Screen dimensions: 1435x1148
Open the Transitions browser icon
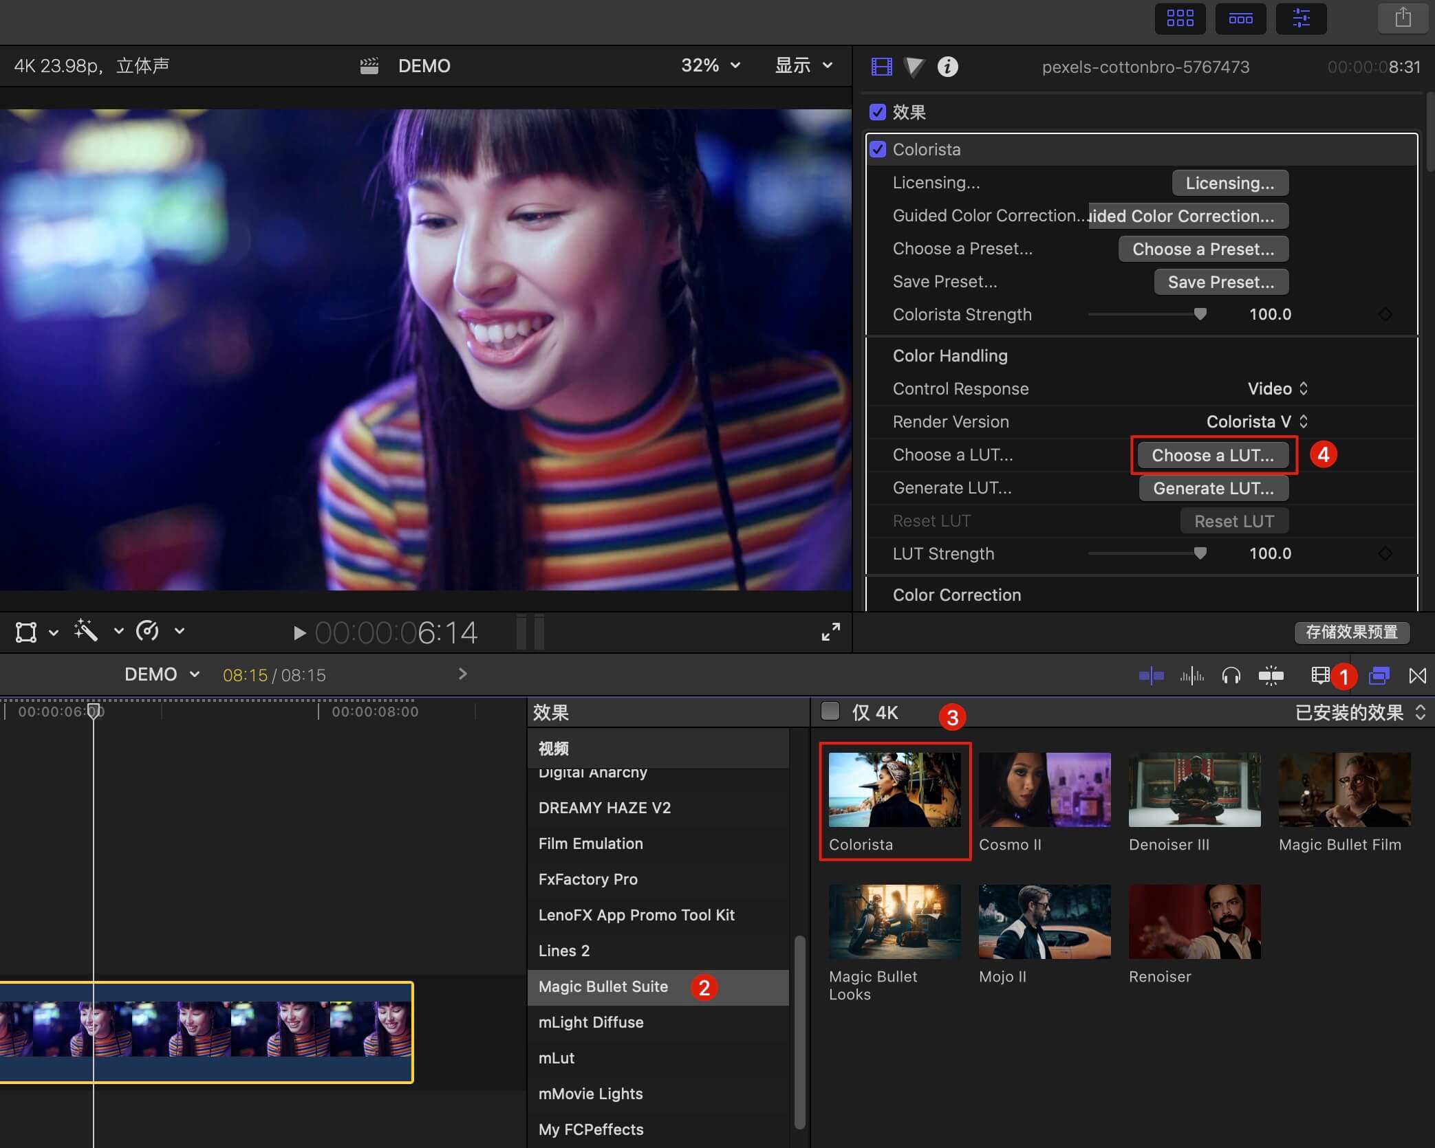pyautogui.click(x=1417, y=676)
